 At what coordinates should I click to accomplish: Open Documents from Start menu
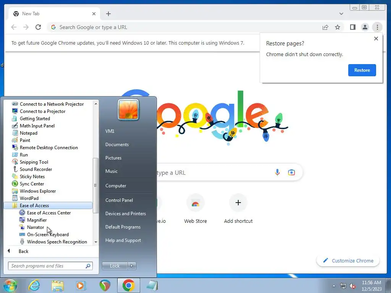(x=117, y=145)
